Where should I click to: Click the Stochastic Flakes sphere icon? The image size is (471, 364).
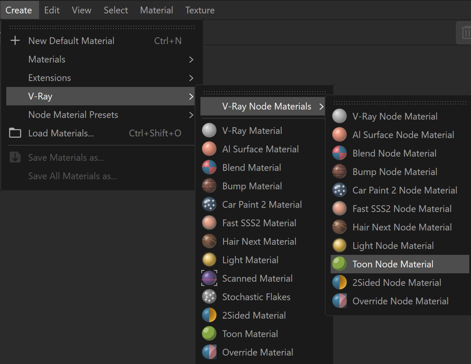[x=209, y=297]
